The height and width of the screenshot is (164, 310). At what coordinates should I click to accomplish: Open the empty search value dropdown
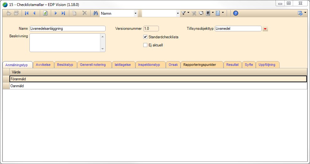(x=178, y=13)
